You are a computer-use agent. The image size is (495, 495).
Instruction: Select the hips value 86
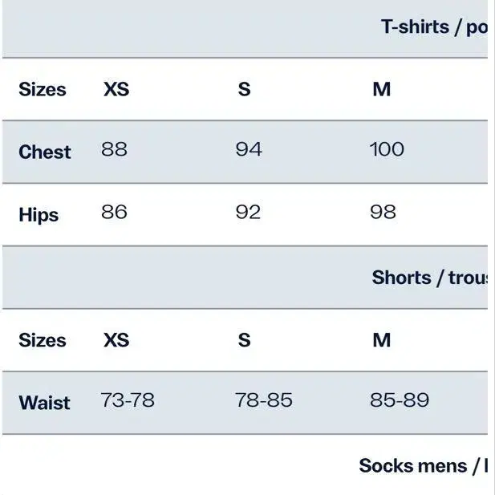[114, 212]
